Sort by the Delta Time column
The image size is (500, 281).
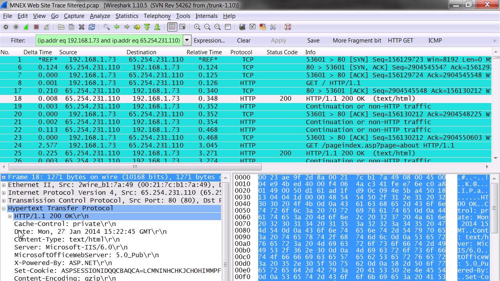37,52
